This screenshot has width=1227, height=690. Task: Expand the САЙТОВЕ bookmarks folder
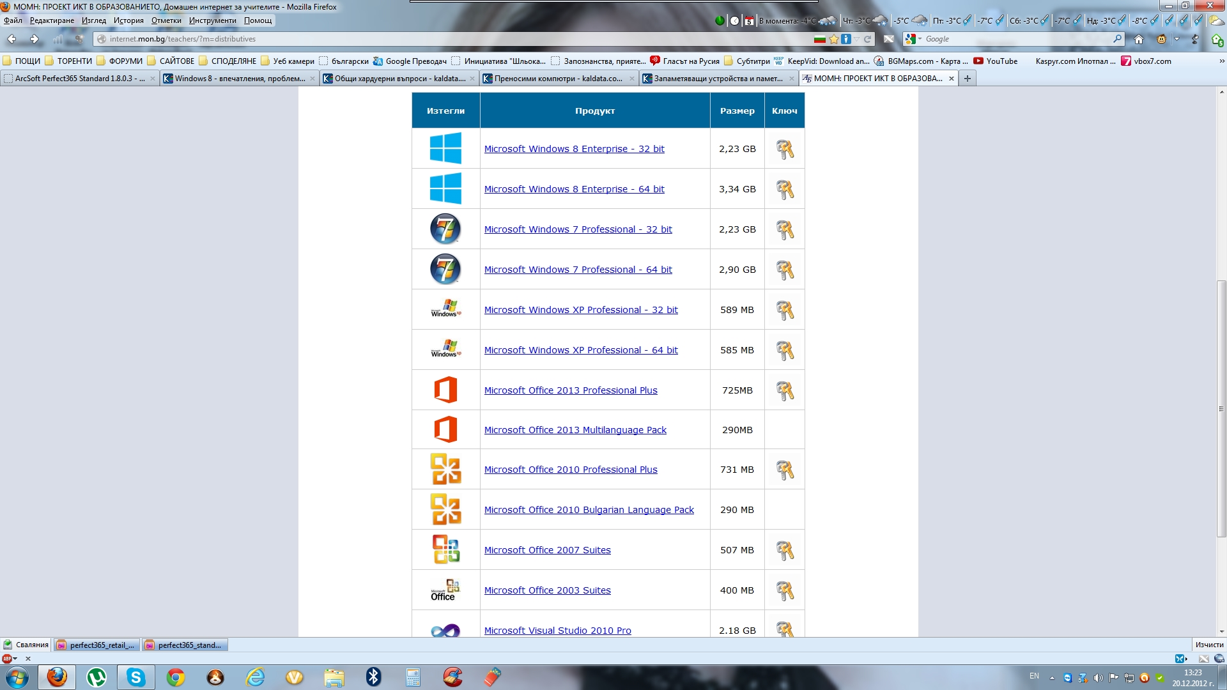[171, 61]
